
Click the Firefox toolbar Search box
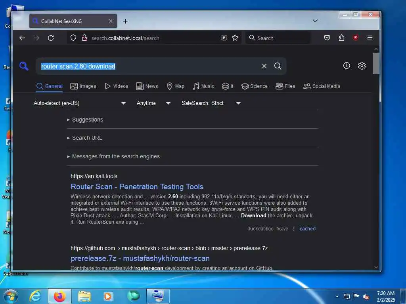[x=278, y=38]
